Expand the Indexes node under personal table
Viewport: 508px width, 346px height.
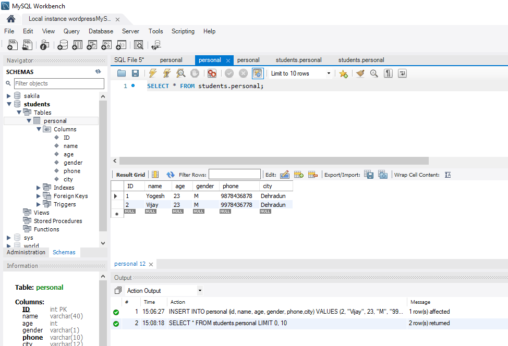click(x=38, y=187)
